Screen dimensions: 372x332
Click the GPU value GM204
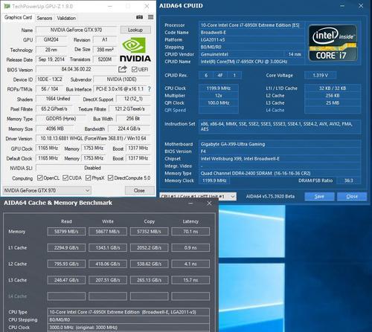point(51,39)
